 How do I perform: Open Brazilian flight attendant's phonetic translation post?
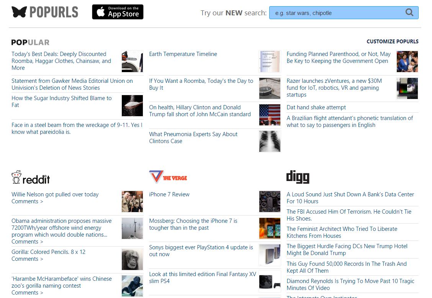tap(350, 122)
